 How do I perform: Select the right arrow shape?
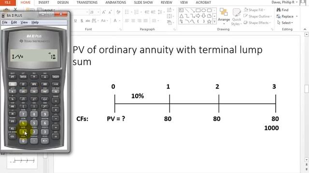pyautogui.click(x=198, y=16)
